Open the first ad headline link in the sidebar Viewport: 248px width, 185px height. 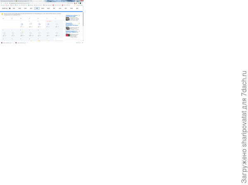72,16
